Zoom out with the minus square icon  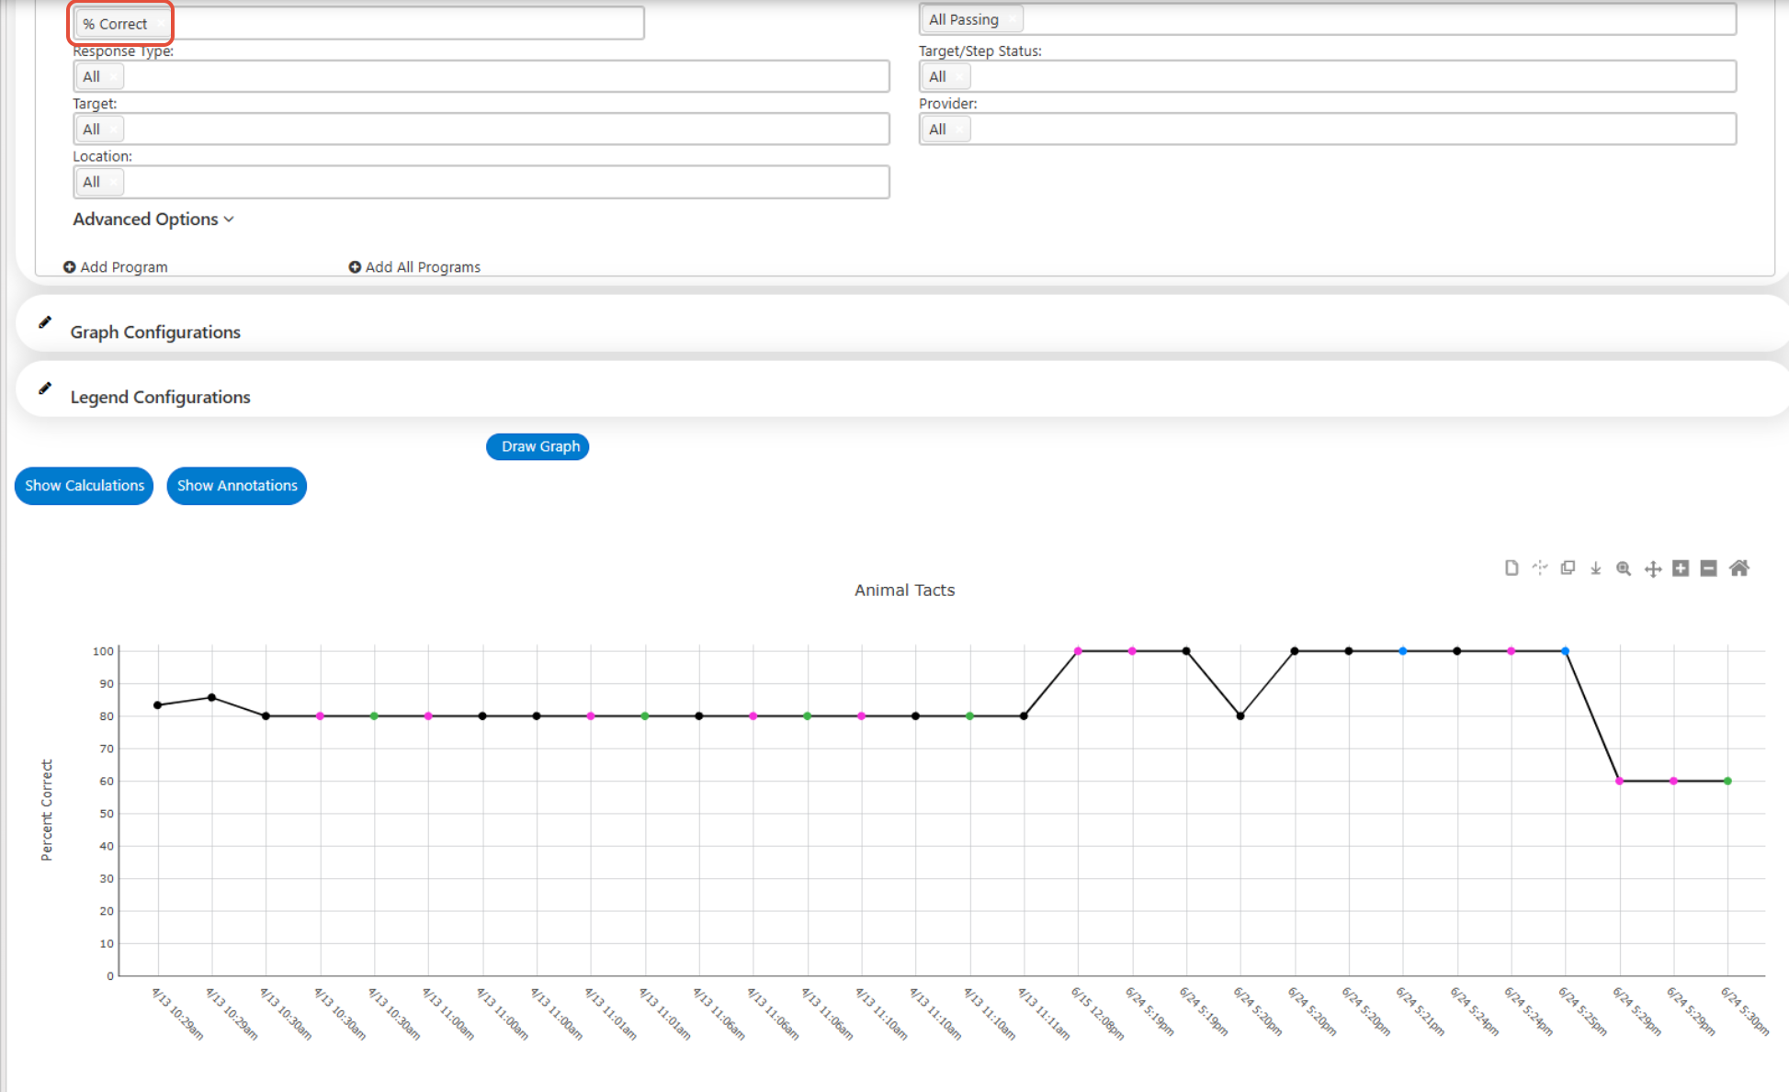tap(1709, 569)
